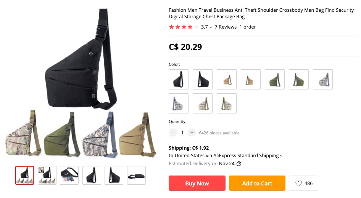Image resolution: width=361 pixels, height=198 pixels.
Task: Click the Add to Cart button
Action: click(x=257, y=183)
